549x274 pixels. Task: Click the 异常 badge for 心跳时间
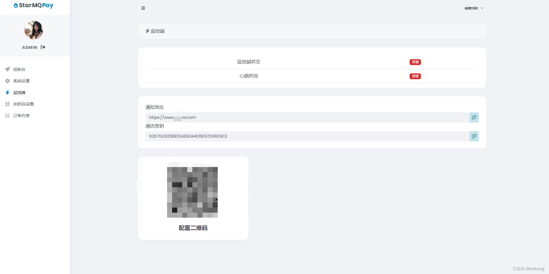tap(415, 76)
